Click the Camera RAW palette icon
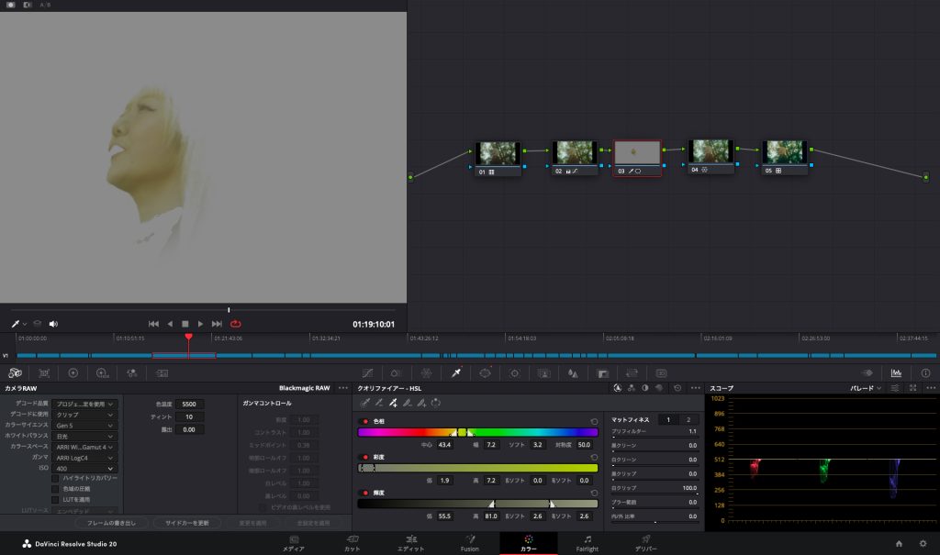This screenshot has height=555, width=940. (15, 373)
